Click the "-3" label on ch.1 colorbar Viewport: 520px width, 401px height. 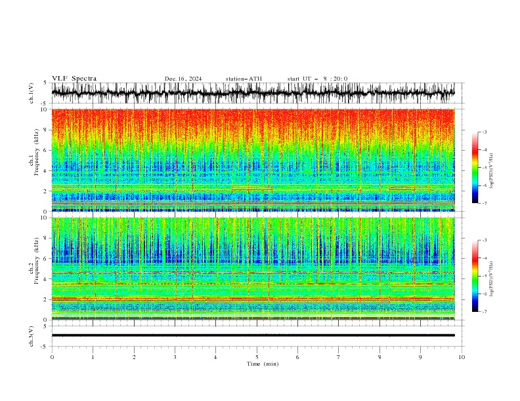pyautogui.click(x=485, y=132)
